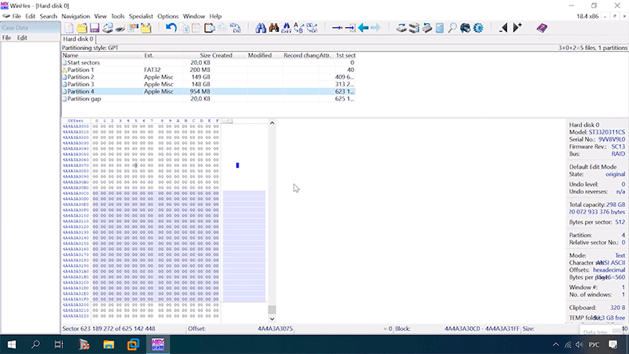Open taskbar search magnifier
The image size is (629, 354).
(x=36, y=344)
